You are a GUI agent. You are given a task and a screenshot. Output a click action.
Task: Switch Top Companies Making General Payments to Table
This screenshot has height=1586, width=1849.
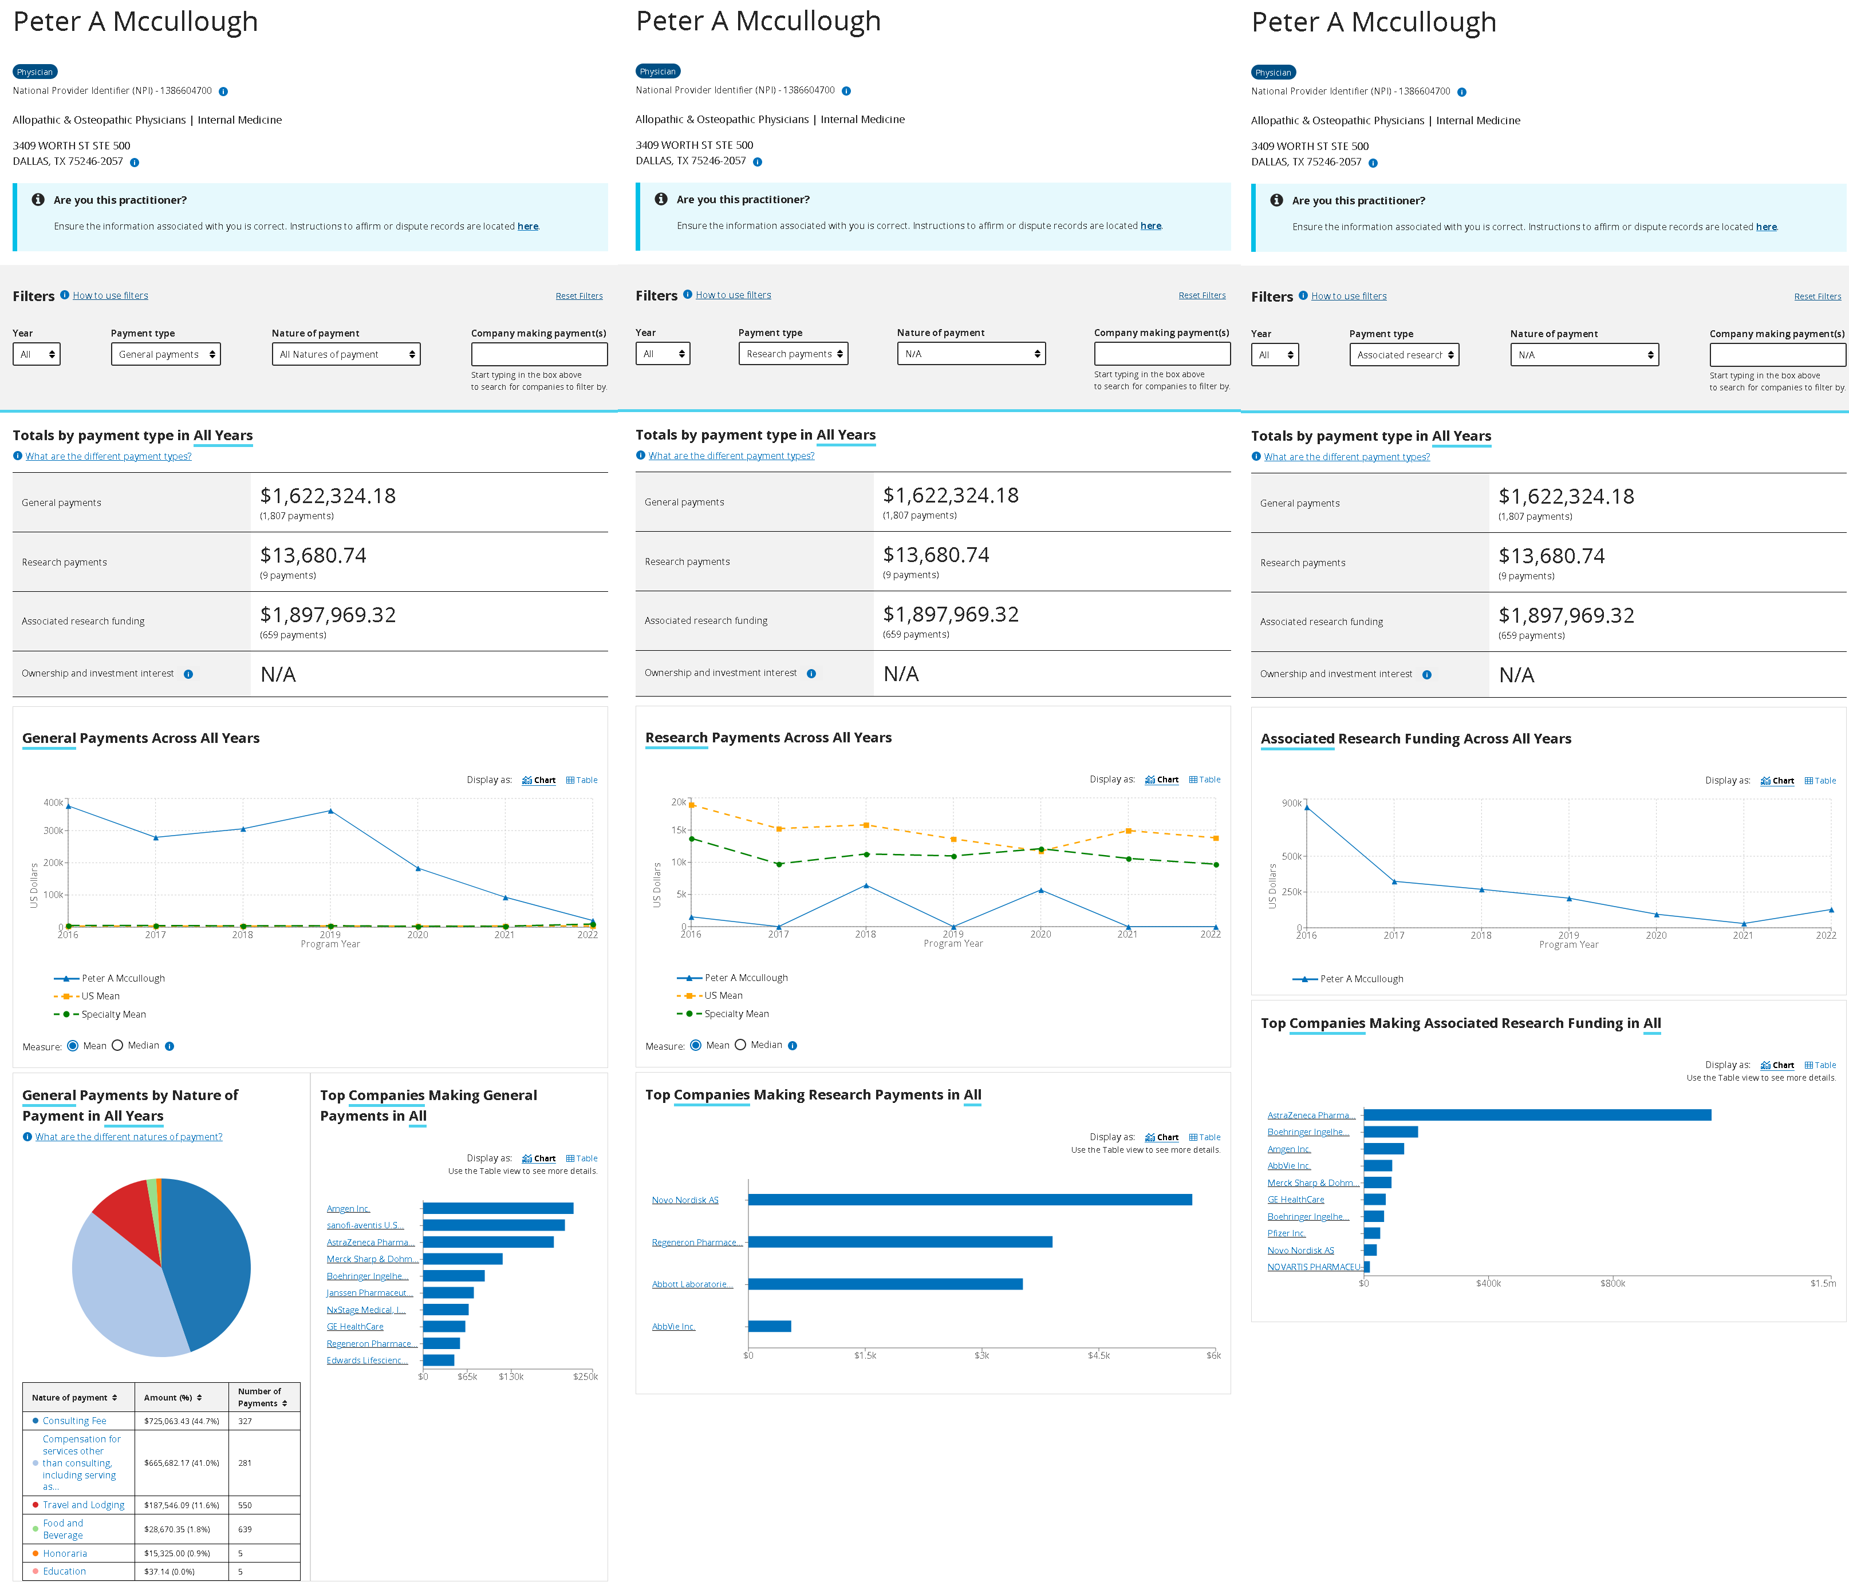click(x=582, y=1158)
